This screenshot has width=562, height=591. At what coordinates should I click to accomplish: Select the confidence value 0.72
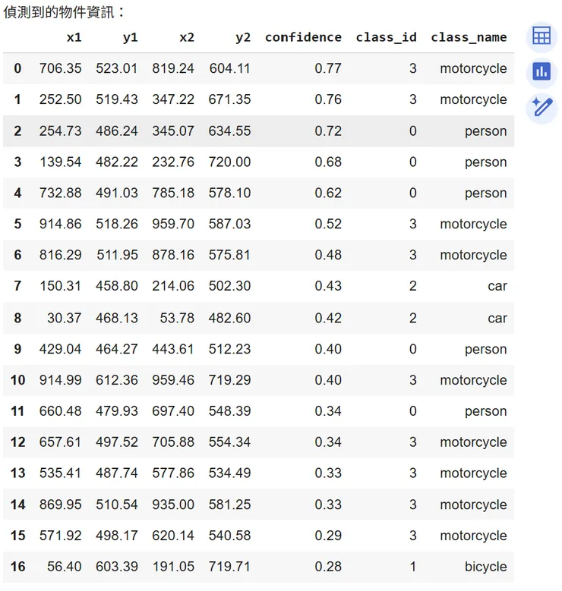(328, 131)
